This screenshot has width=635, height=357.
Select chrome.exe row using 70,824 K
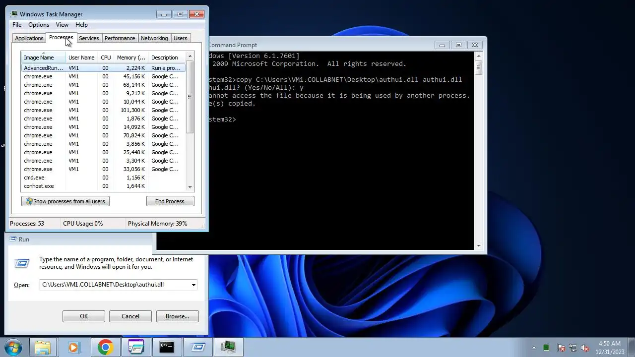coord(103,135)
